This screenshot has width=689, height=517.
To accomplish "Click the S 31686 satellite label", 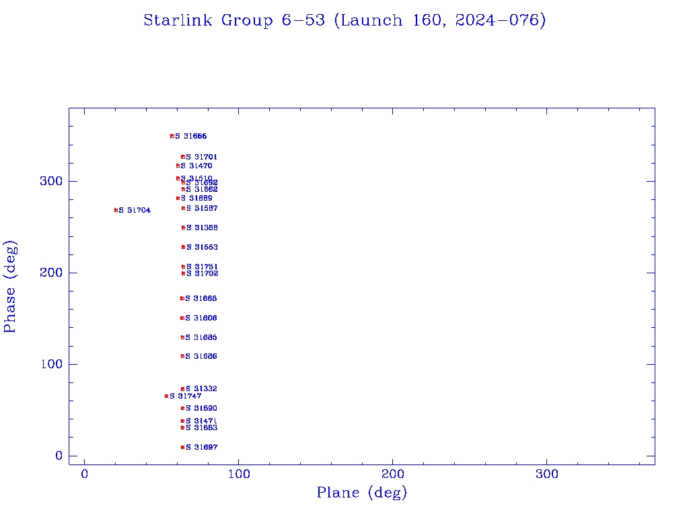I will pyautogui.click(x=201, y=356).
